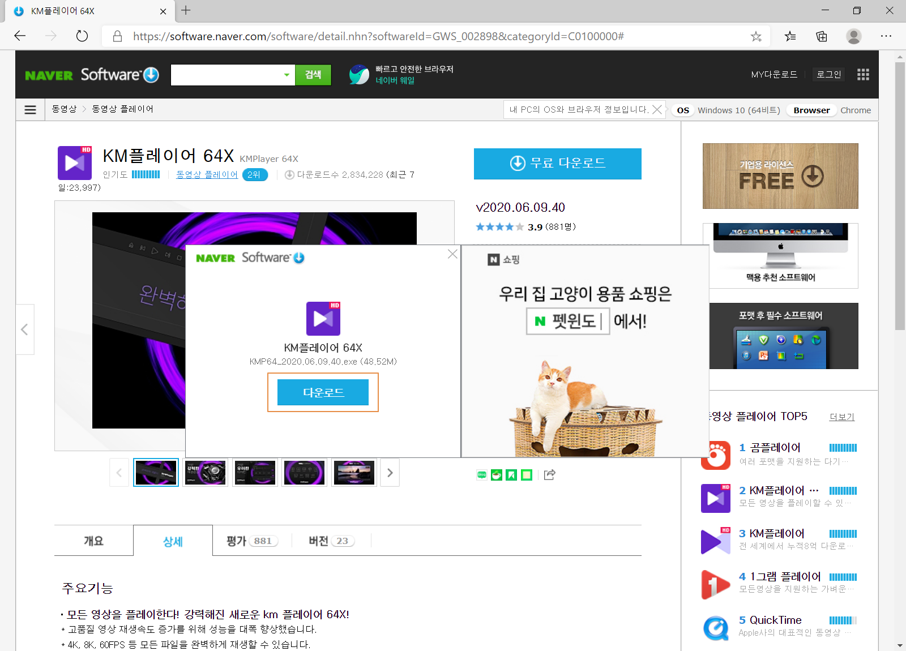Click the 맥용 추천 소프트웨어 banner
Screen dimensions: 906x651
[x=780, y=256]
